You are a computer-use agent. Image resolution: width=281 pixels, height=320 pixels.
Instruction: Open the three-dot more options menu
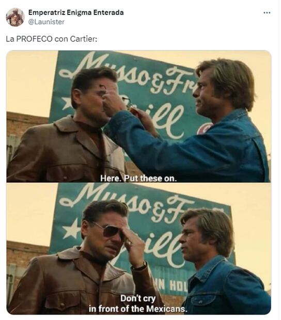coord(267,13)
